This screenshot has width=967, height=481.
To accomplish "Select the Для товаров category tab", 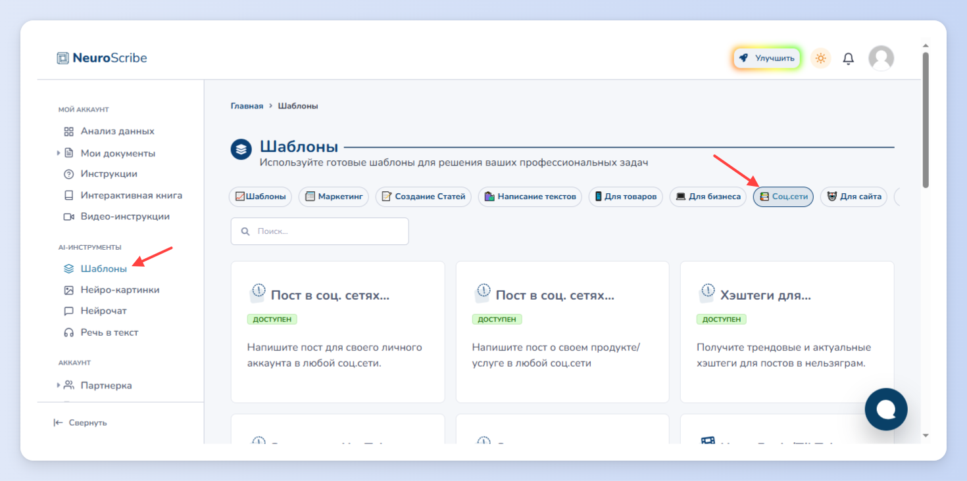I will pyautogui.click(x=626, y=196).
